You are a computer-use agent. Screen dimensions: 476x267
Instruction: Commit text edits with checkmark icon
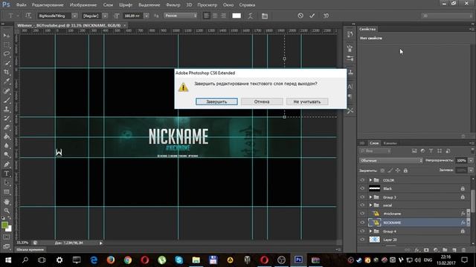pyautogui.click(x=312, y=16)
